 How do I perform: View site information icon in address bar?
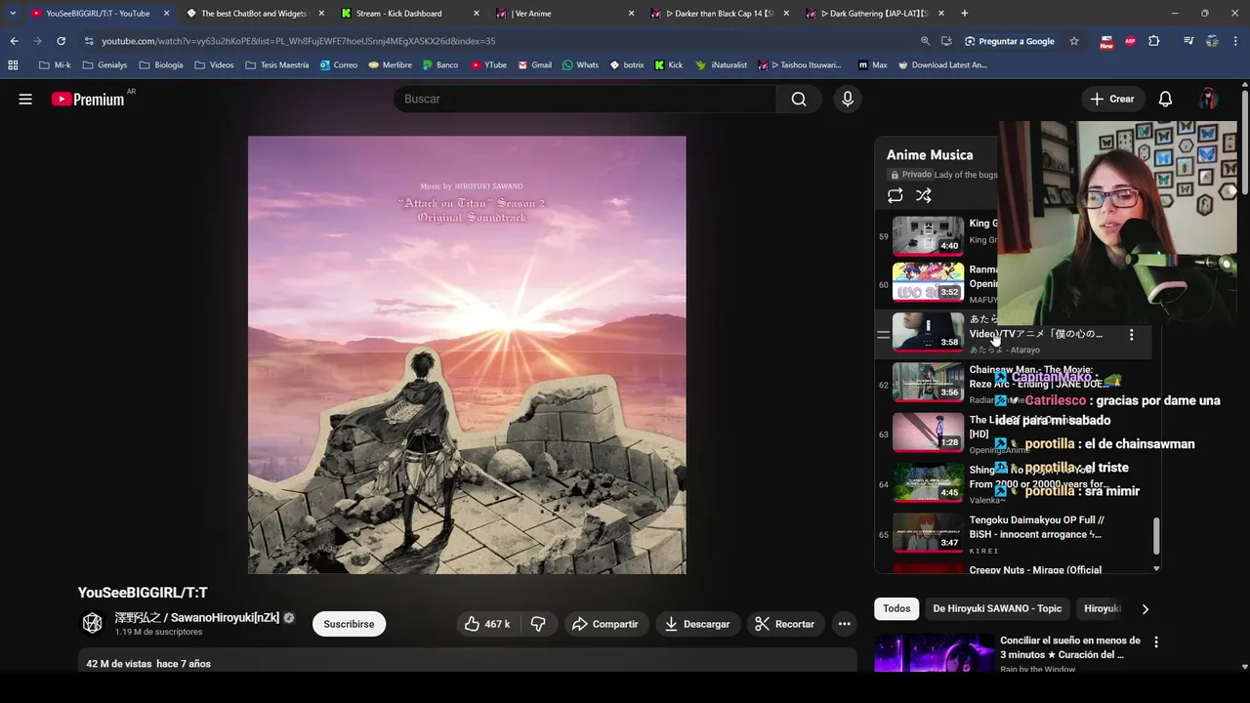[x=89, y=41]
